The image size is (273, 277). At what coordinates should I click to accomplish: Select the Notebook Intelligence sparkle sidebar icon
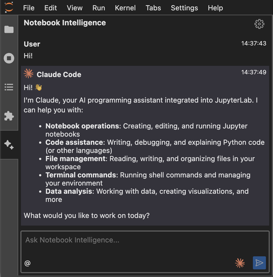(9, 145)
